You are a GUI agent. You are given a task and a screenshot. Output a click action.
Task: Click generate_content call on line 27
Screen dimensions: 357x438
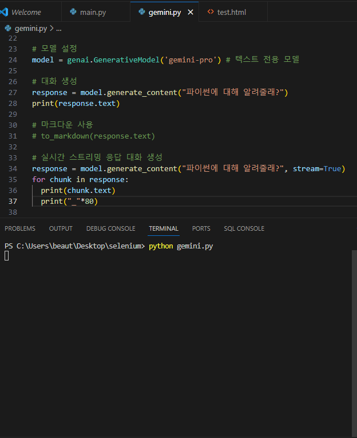pos(142,92)
